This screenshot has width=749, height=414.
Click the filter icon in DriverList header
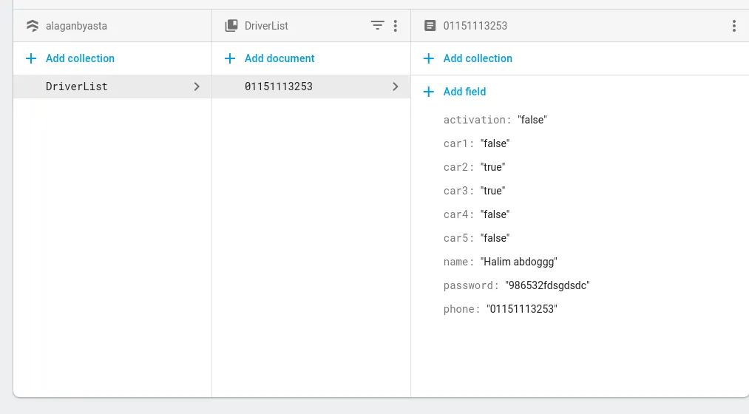tap(377, 26)
